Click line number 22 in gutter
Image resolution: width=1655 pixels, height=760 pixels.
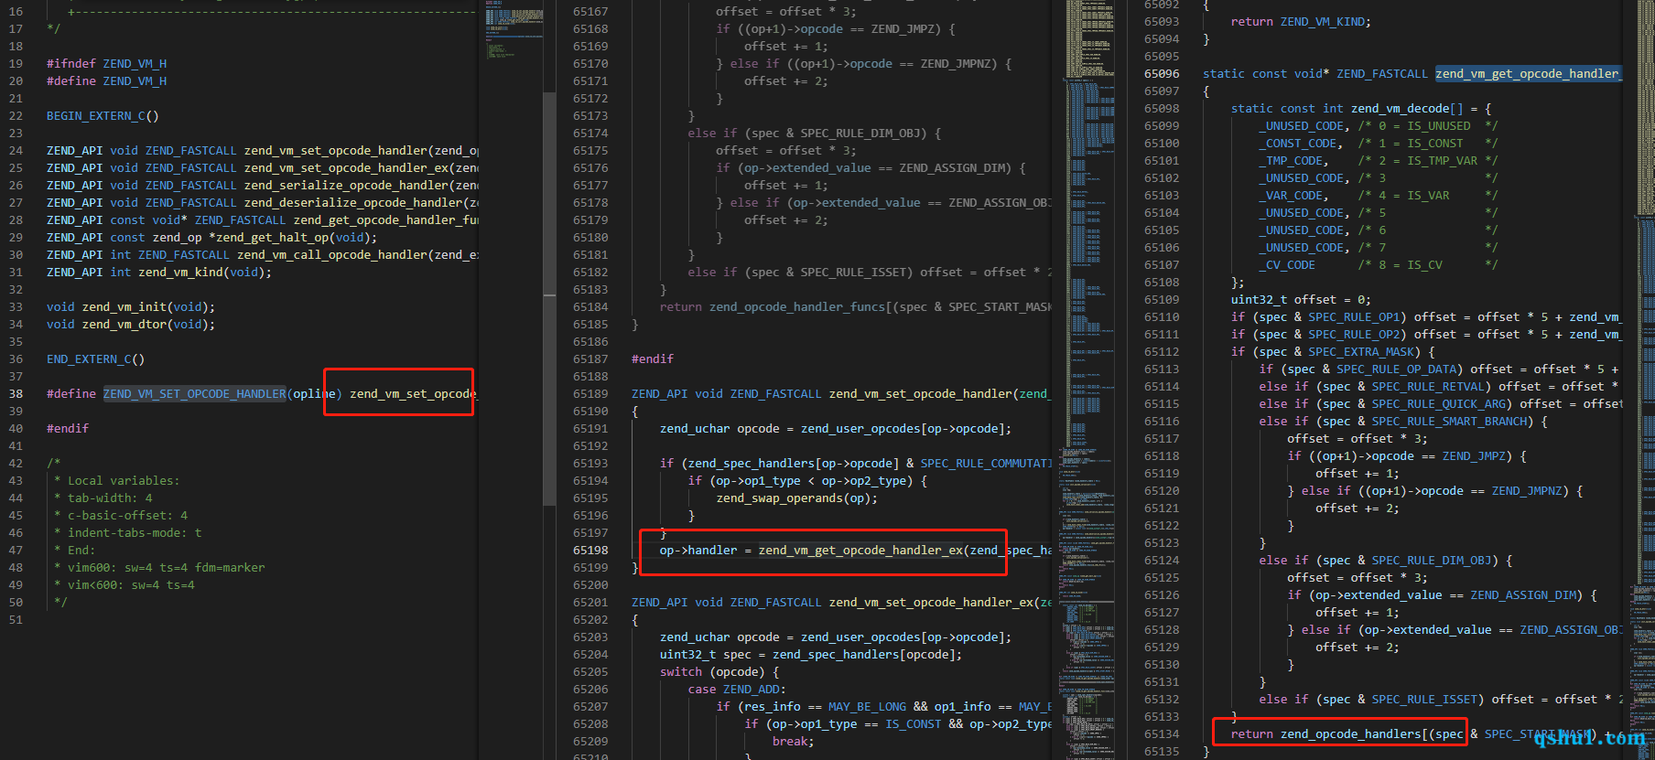point(16,116)
